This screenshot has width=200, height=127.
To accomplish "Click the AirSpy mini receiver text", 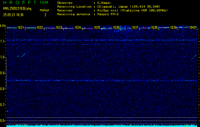I will (133, 10).
